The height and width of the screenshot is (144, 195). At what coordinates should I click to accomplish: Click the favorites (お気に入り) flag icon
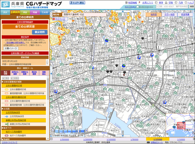[x=140, y=2]
